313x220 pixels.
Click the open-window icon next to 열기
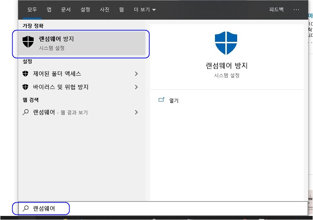click(161, 100)
